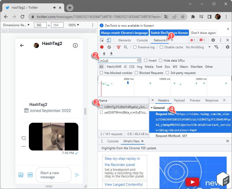Play the cat video thumbnail
This screenshot has width=232, height=189.
[54, 137]
